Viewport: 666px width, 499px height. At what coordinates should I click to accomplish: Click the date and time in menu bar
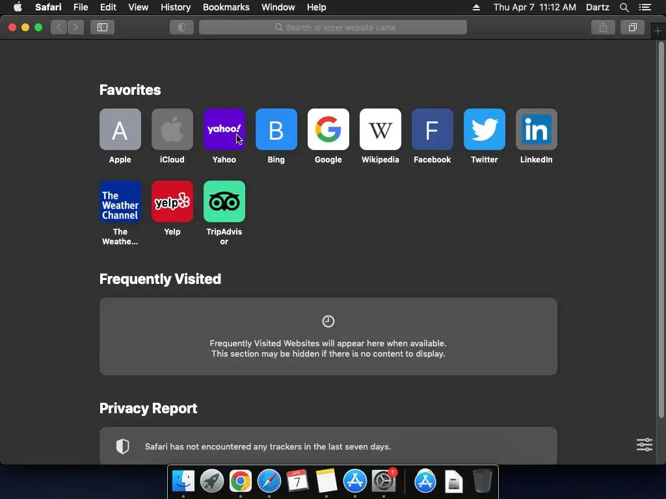(535, 7)
